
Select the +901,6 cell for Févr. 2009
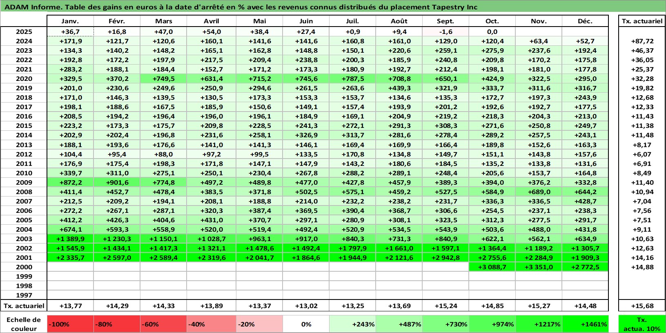[117, 183]
